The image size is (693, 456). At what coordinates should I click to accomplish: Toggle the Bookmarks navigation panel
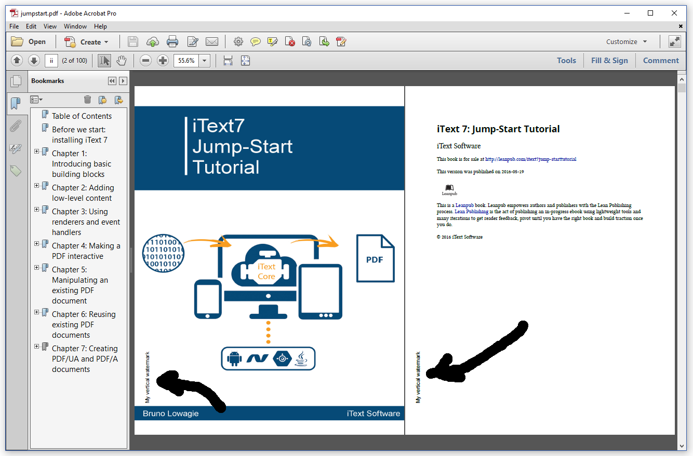pyautogui.click(x=16, y=104)
